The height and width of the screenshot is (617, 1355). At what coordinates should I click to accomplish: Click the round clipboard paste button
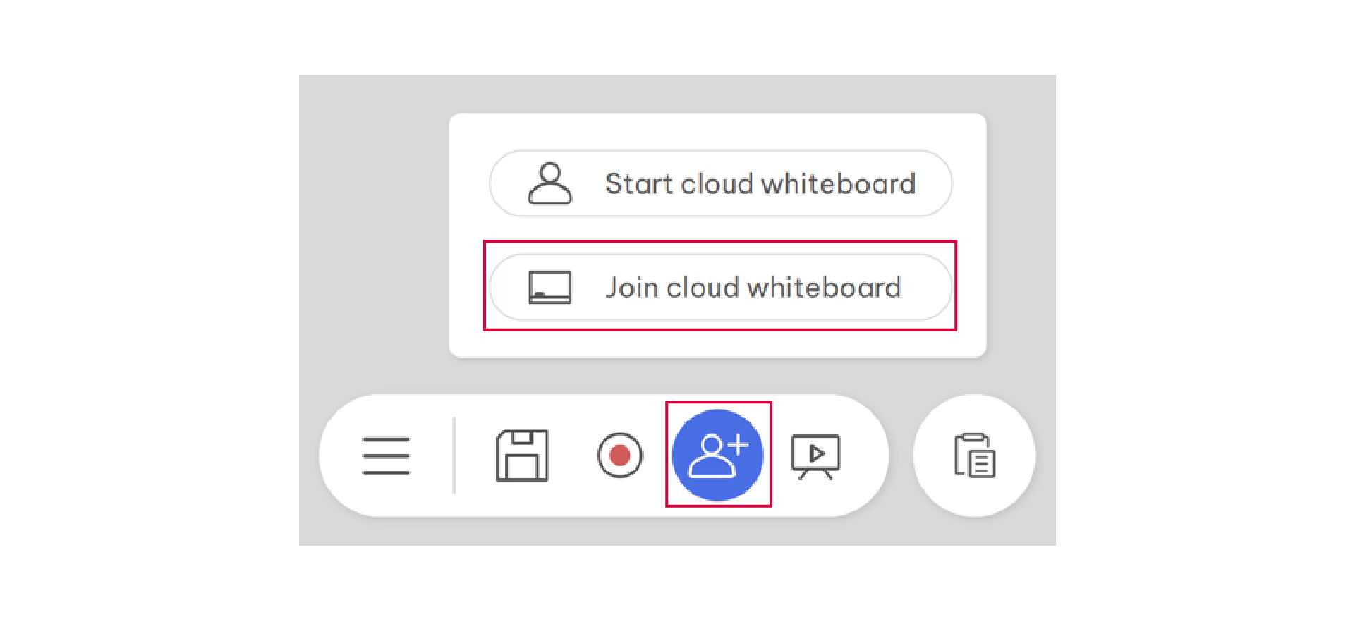(x=974, y=456)
